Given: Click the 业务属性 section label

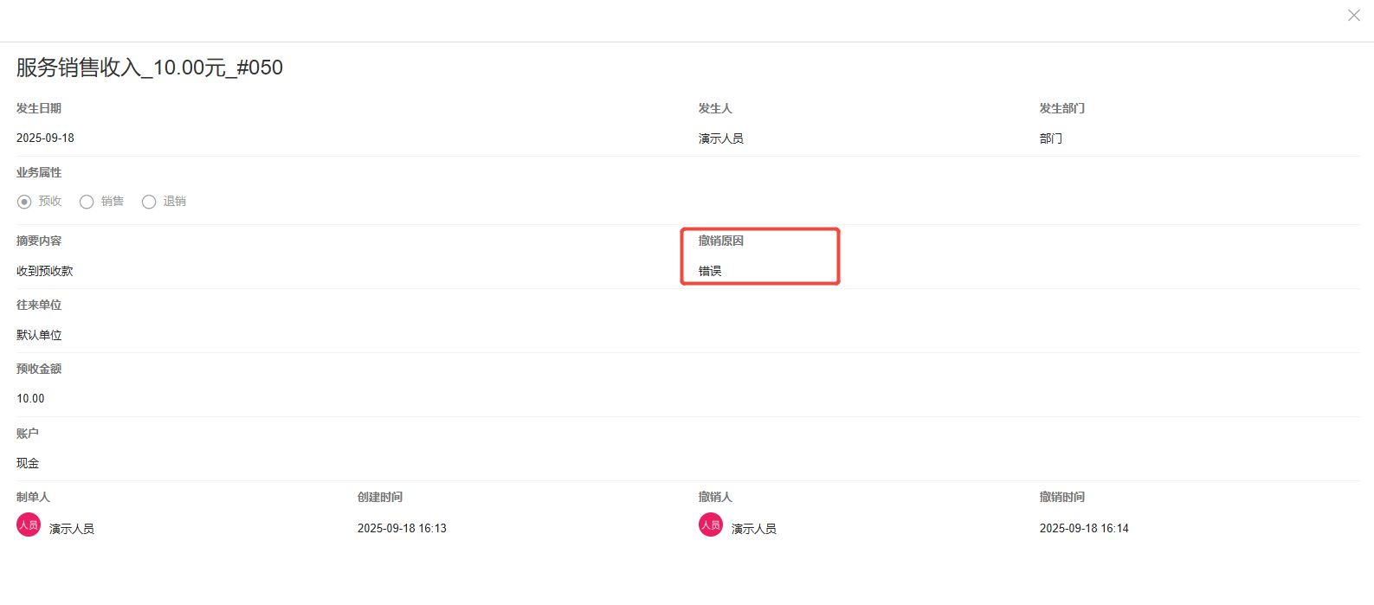Looking at the screenshot, I should point(39,173).
